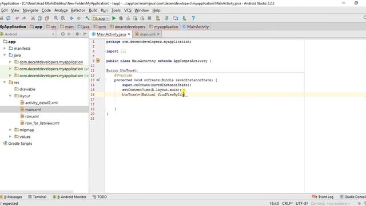Navigate Forward with the right arrow icon
The height and width of the screenshot is (206, 366).
coord(79,18)
